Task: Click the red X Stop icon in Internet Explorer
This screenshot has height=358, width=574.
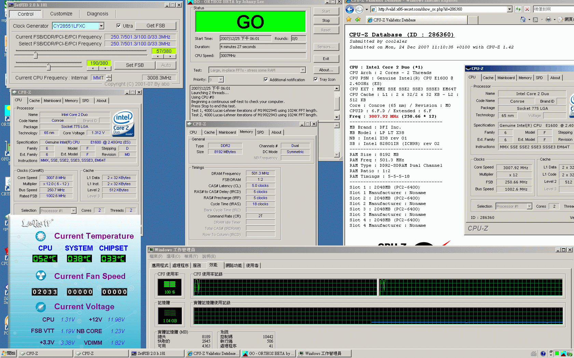Action: coord(527,9)
